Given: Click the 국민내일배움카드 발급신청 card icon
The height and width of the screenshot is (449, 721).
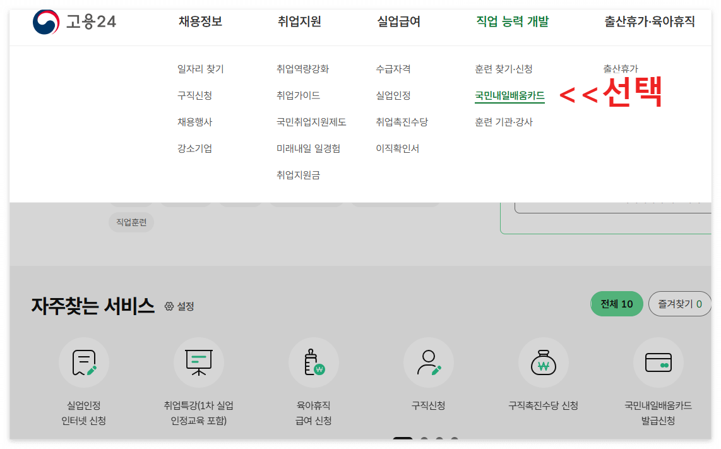Looking at the screenshot, I should 658,362.
